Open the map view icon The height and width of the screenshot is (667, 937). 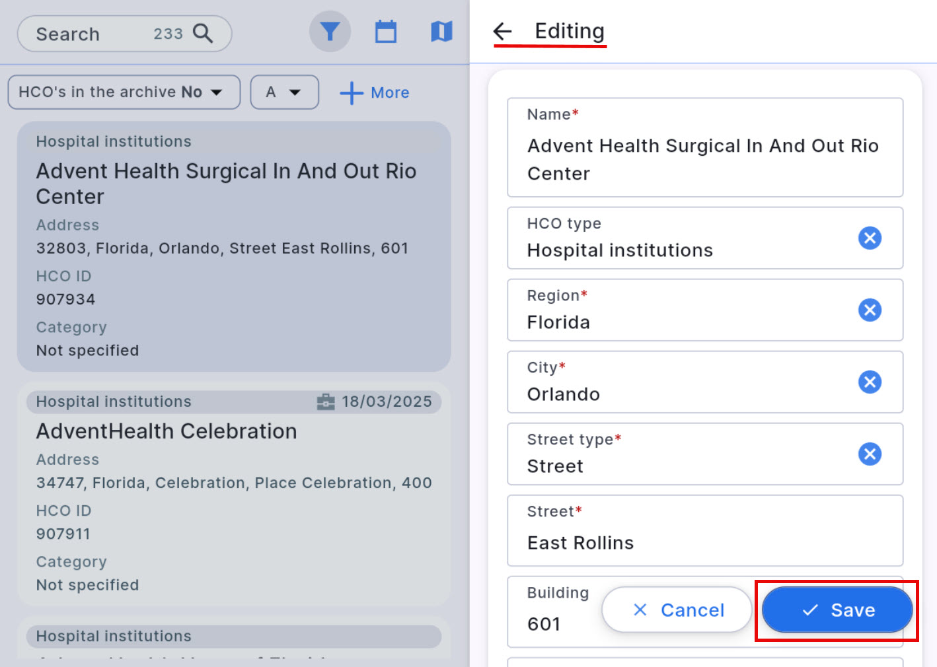point(441,32)
